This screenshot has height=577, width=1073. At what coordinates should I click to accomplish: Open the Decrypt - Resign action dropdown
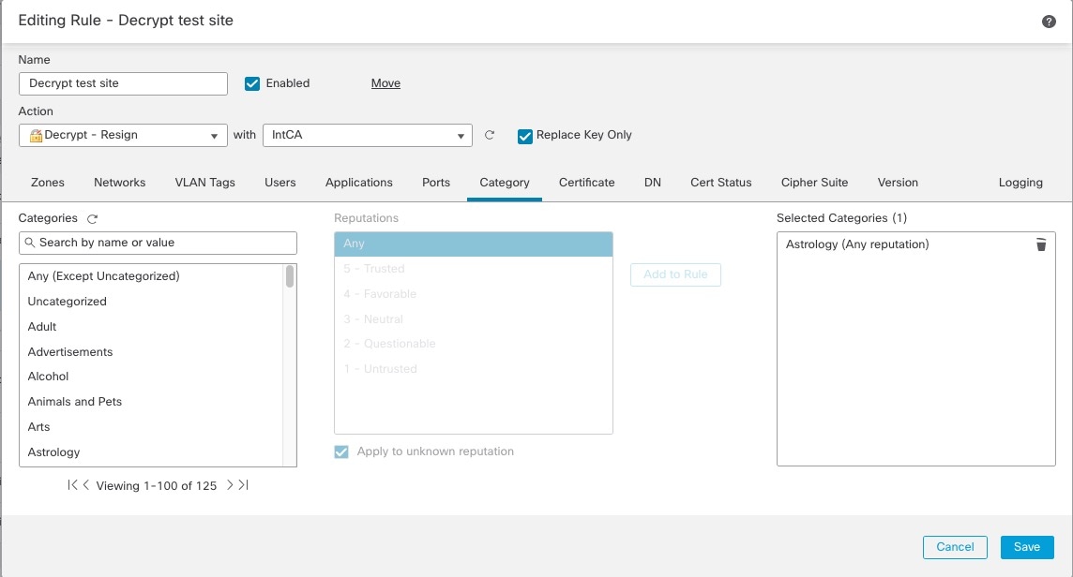click(x=123, y=136)
